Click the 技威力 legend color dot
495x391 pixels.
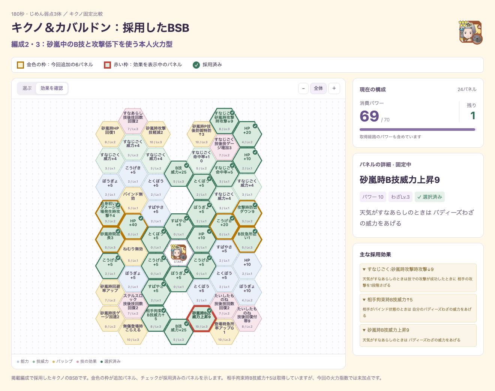pos(34,362)
